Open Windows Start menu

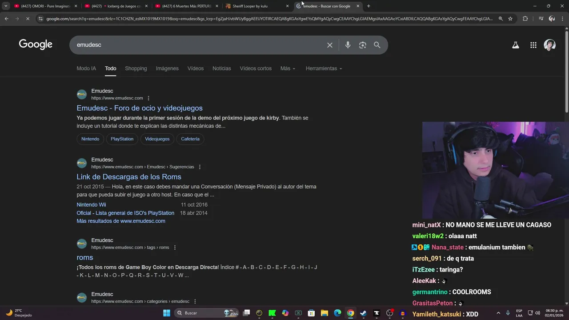(167, 313)
